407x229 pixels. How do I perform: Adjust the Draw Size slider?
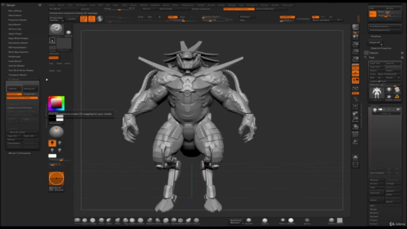217,20
